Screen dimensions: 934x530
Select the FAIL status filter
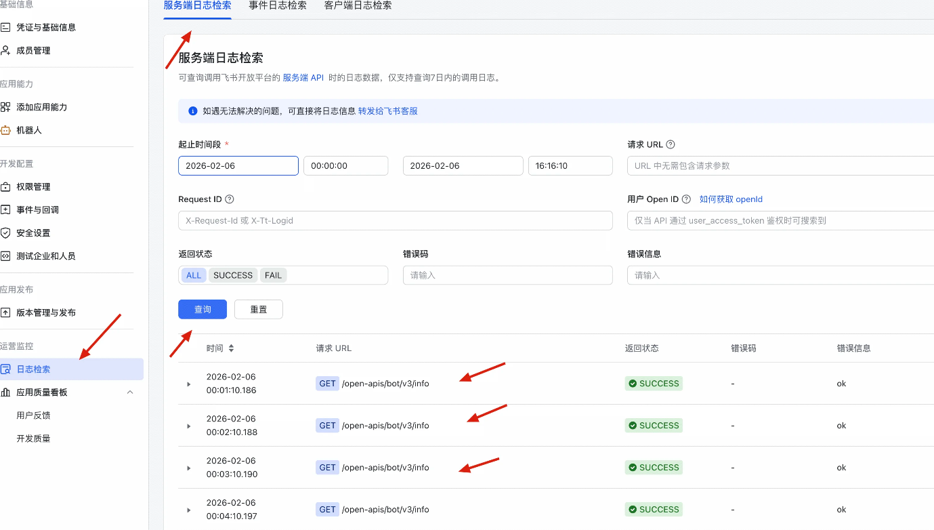pos(273,275)
